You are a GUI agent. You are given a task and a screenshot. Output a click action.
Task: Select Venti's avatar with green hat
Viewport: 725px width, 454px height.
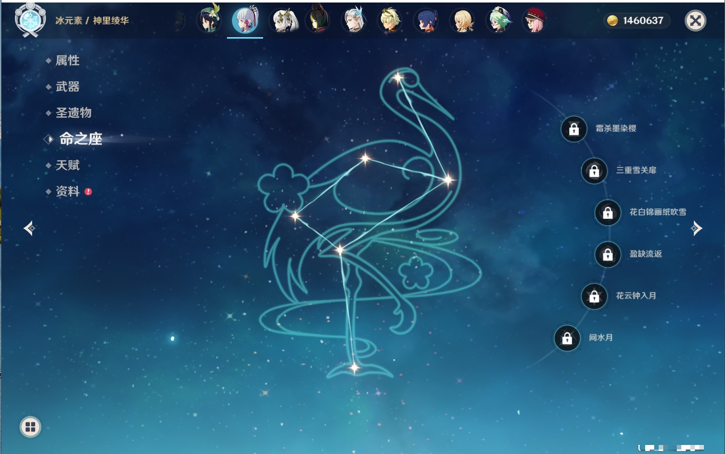[209, 21]
